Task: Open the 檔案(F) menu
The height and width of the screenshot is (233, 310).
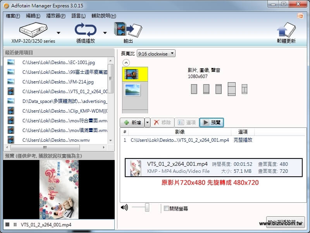Action: pyautogui.click(x=13, y=16)
